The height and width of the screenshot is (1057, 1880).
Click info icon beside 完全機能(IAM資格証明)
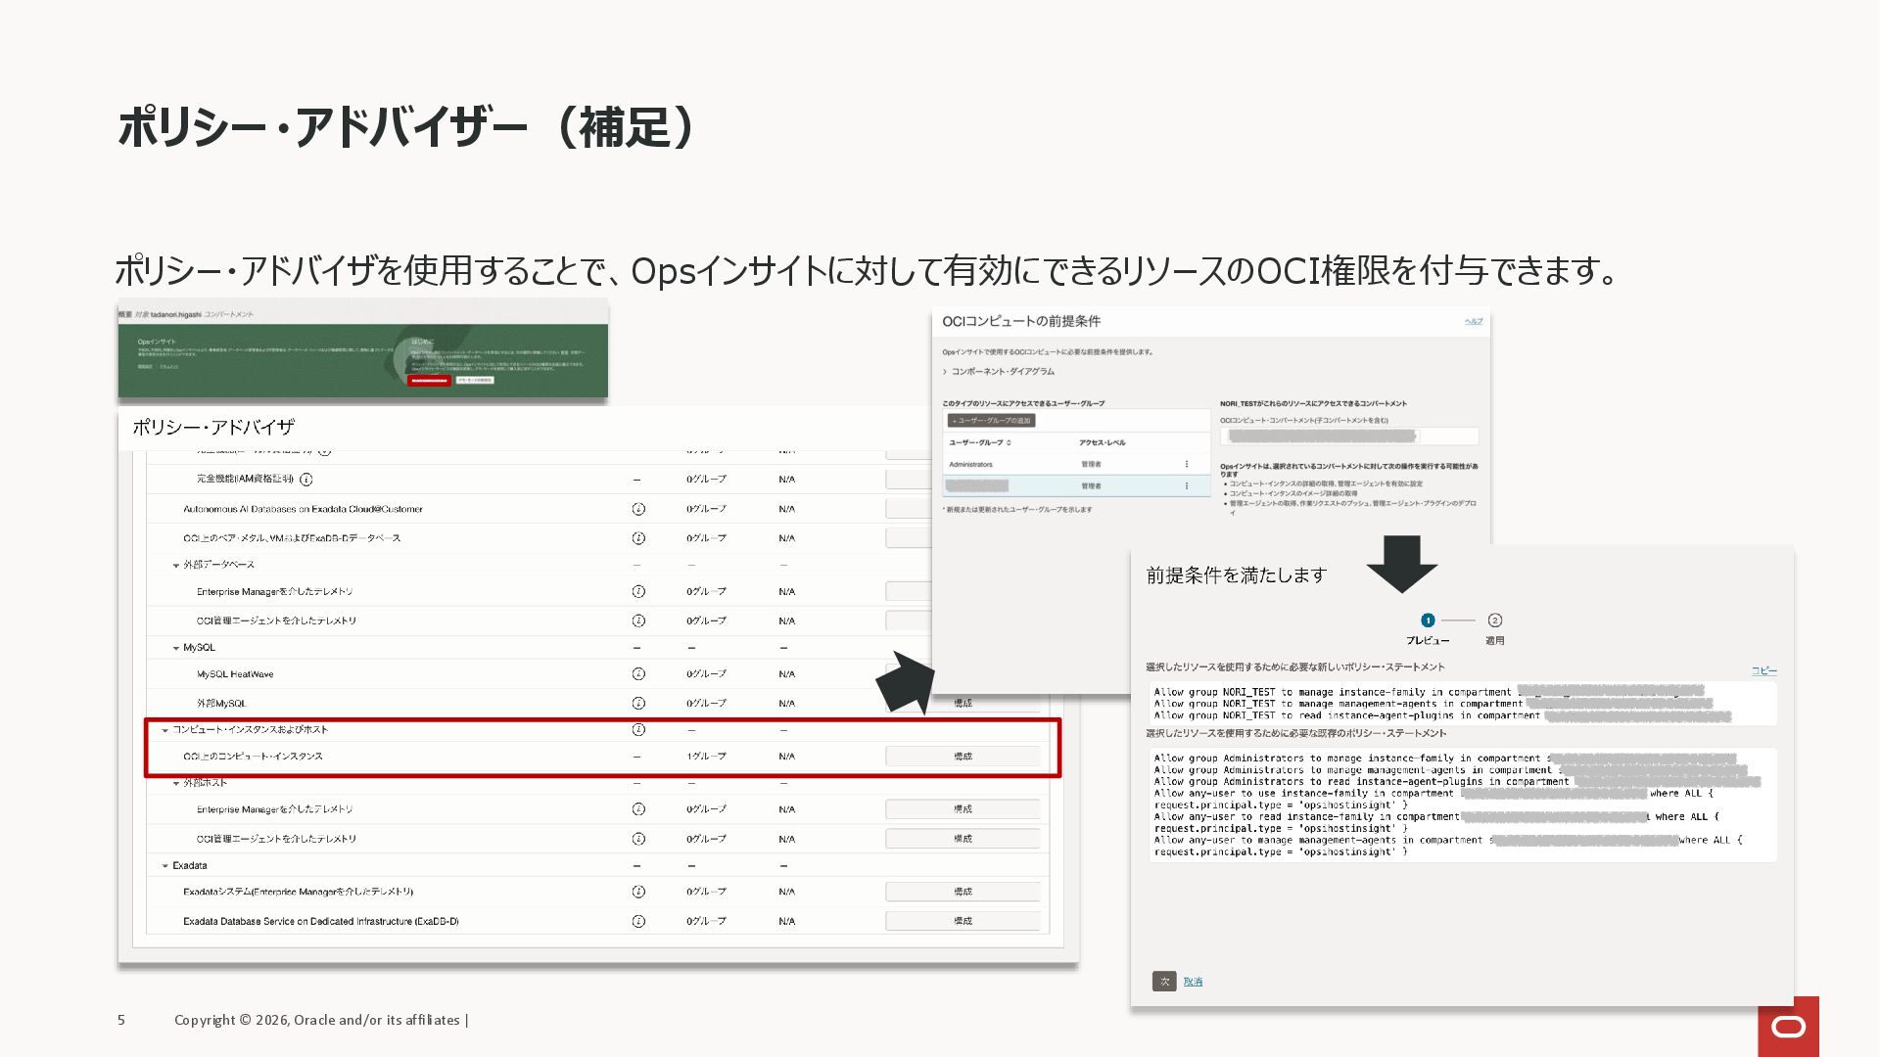pyautogui.click(x=306, y=480)
